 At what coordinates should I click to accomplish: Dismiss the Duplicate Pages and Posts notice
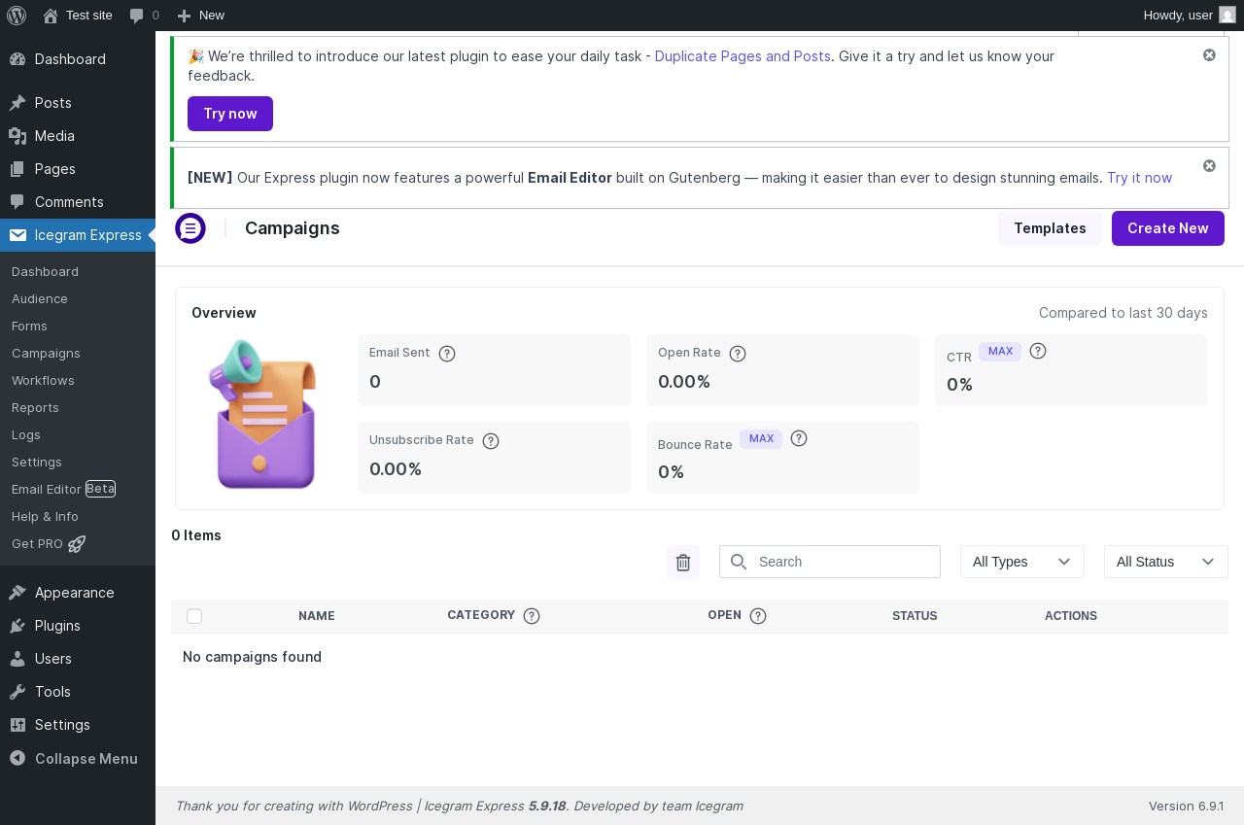coord(1209,55)
